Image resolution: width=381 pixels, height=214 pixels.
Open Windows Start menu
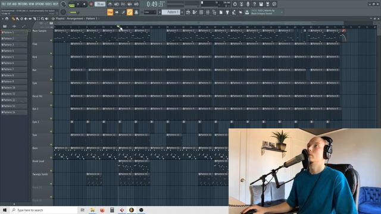[x=4, y=210]
